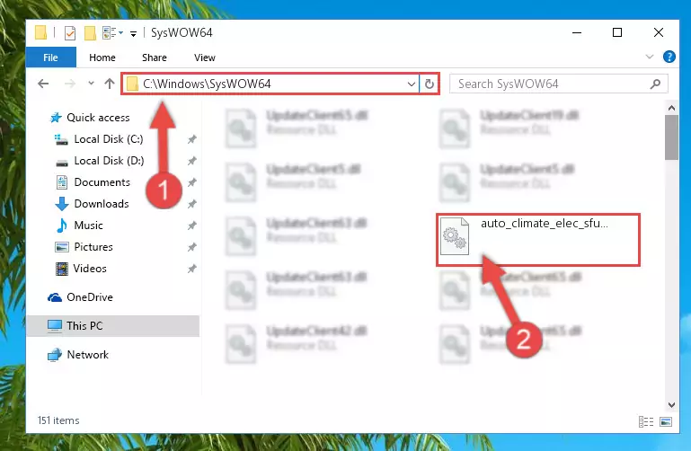The height and width of the screenshot is (451, 691).
Task: Switch to details view layout
Action: coord(646,421)
